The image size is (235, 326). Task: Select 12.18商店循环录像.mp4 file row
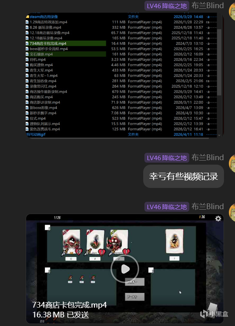122,33
